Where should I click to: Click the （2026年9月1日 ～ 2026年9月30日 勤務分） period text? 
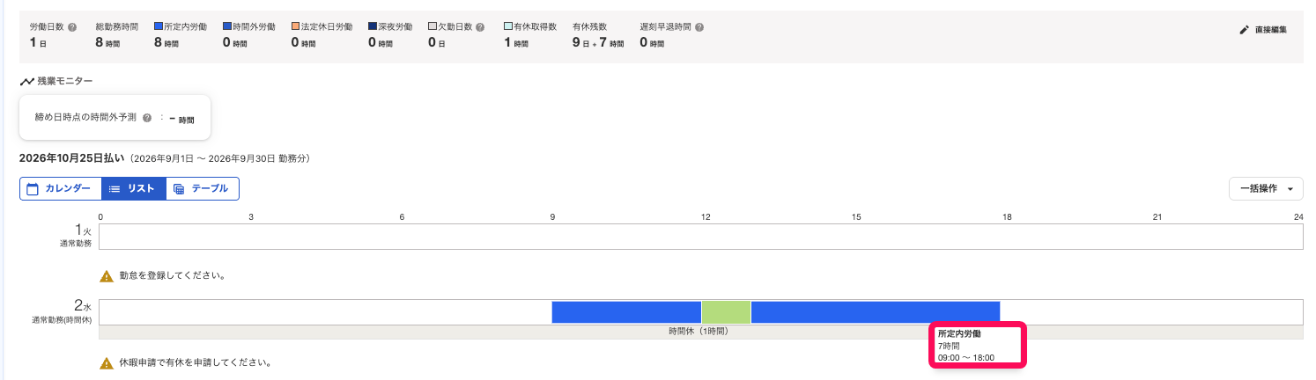coord(218,159)
